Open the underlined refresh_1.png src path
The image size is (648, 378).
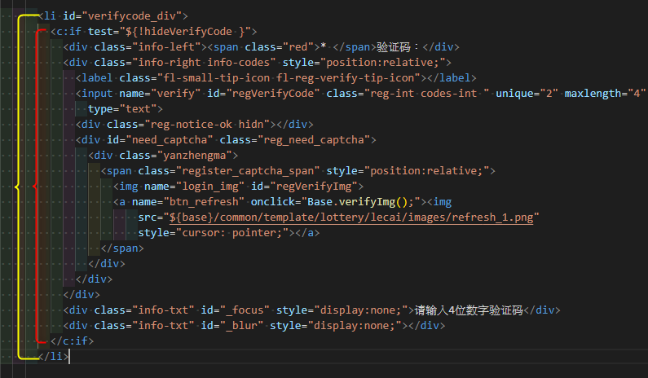(x=351, y=218)
